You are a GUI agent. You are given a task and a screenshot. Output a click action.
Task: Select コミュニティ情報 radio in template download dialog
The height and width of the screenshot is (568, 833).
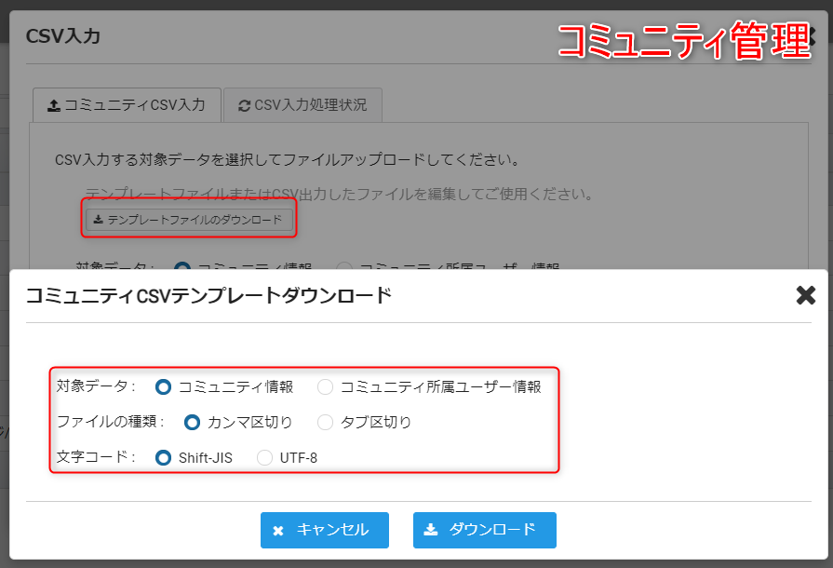pos(164,386)
